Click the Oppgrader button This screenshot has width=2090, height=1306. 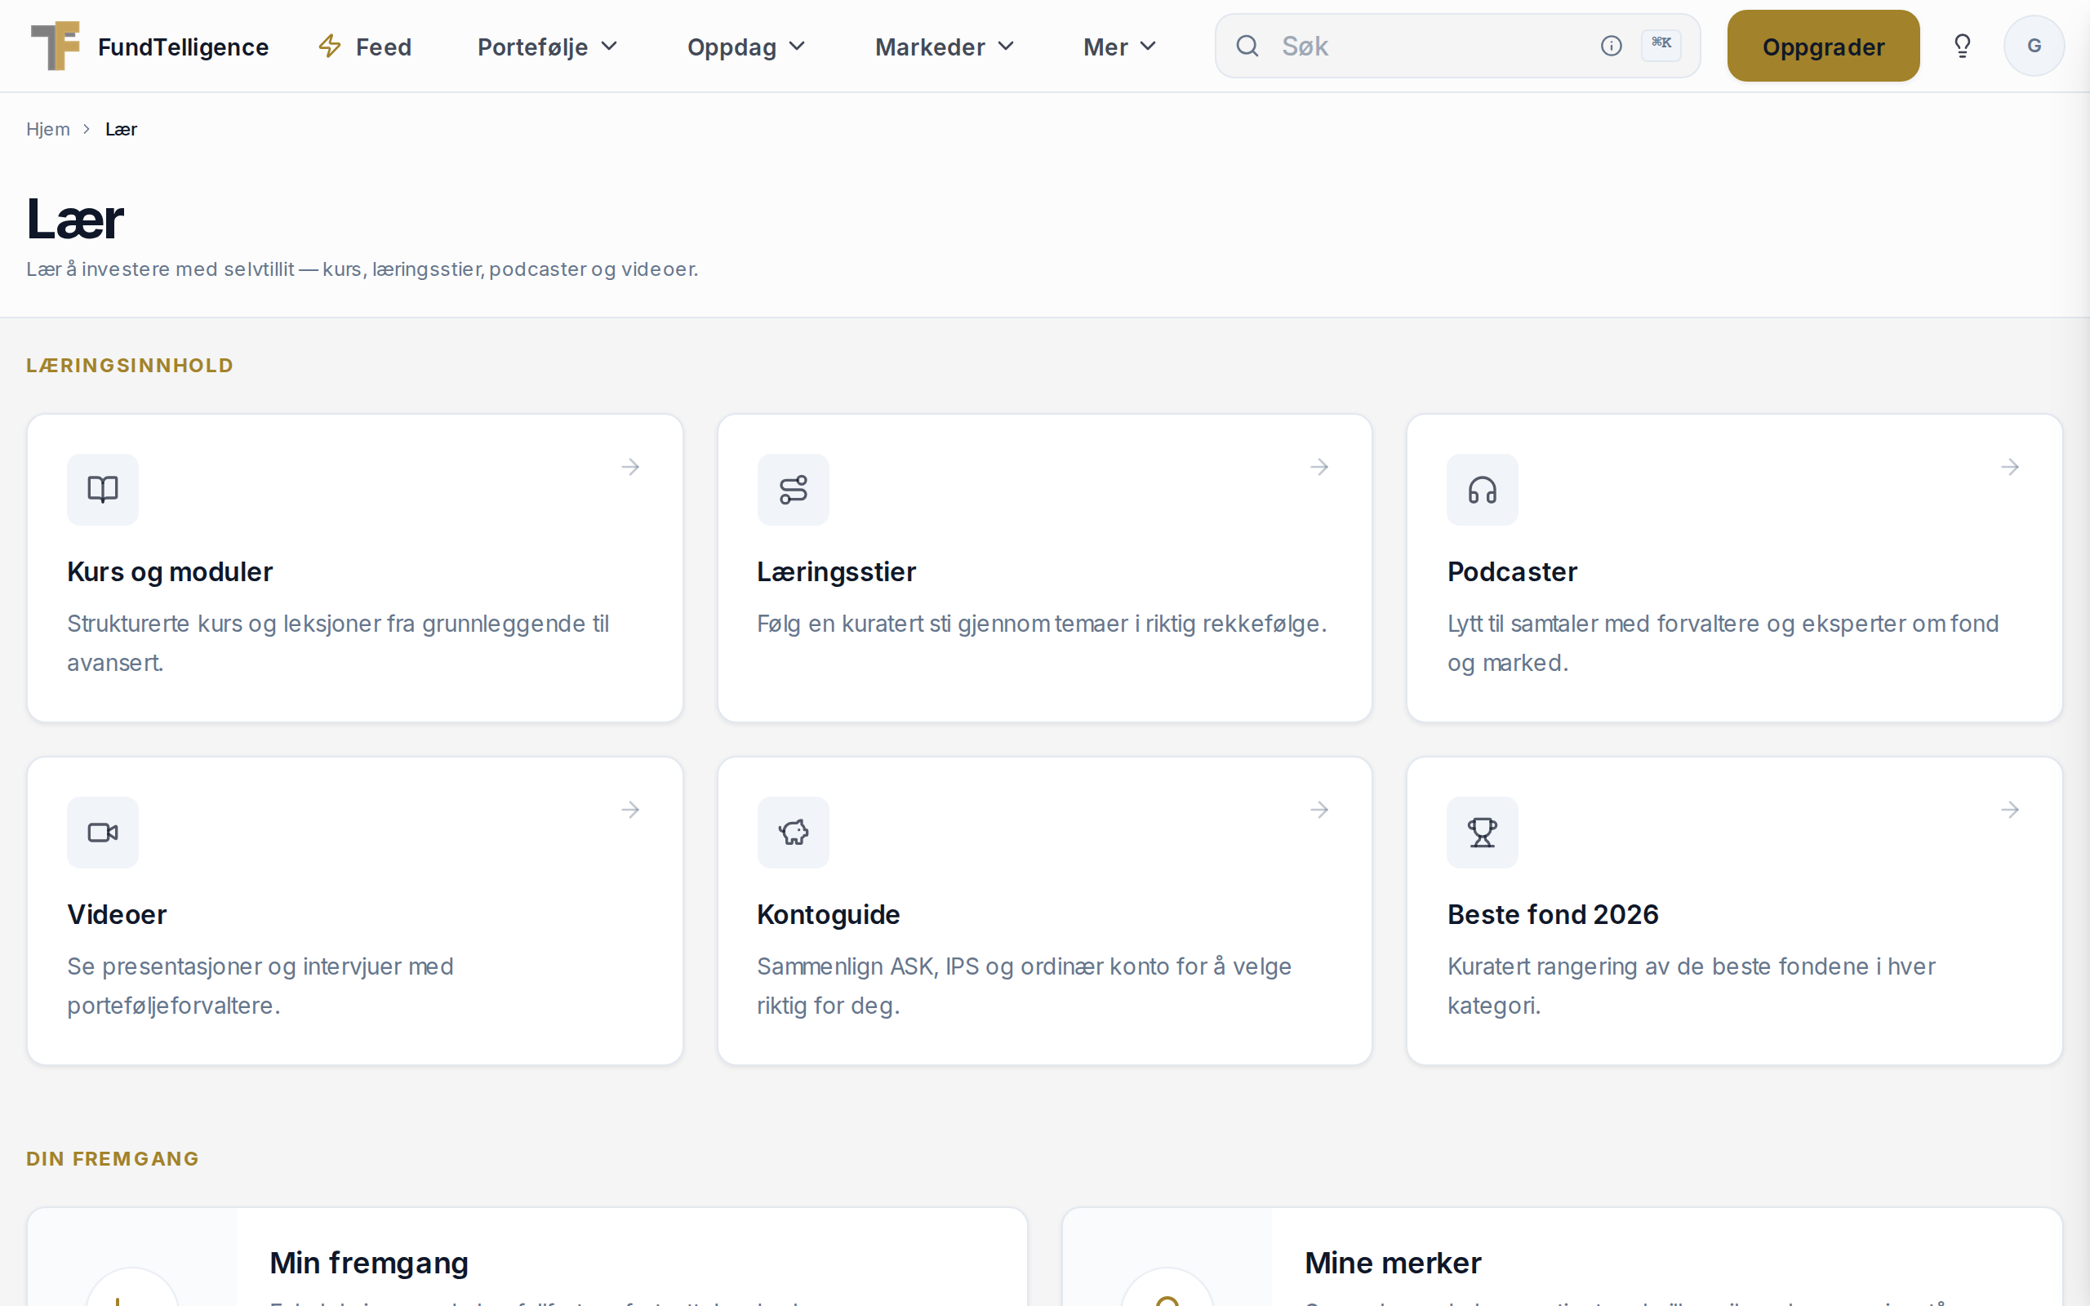[1823, 46]
